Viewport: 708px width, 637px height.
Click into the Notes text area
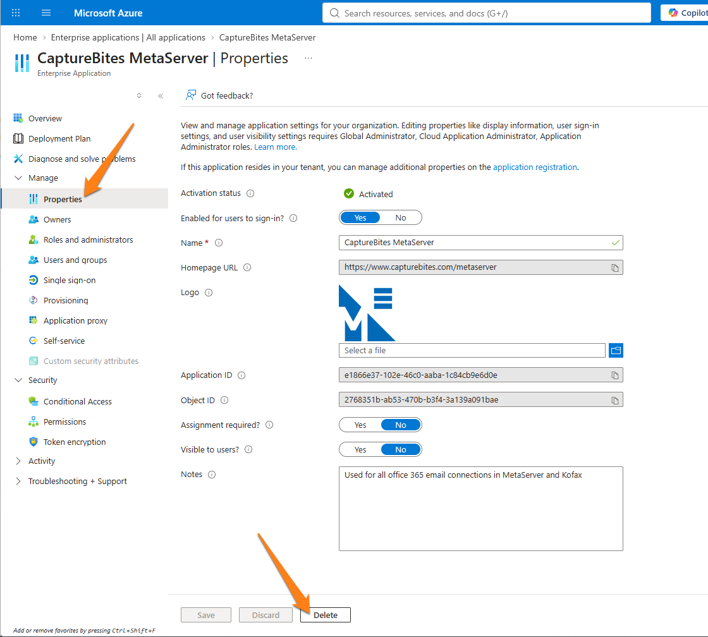480,509
